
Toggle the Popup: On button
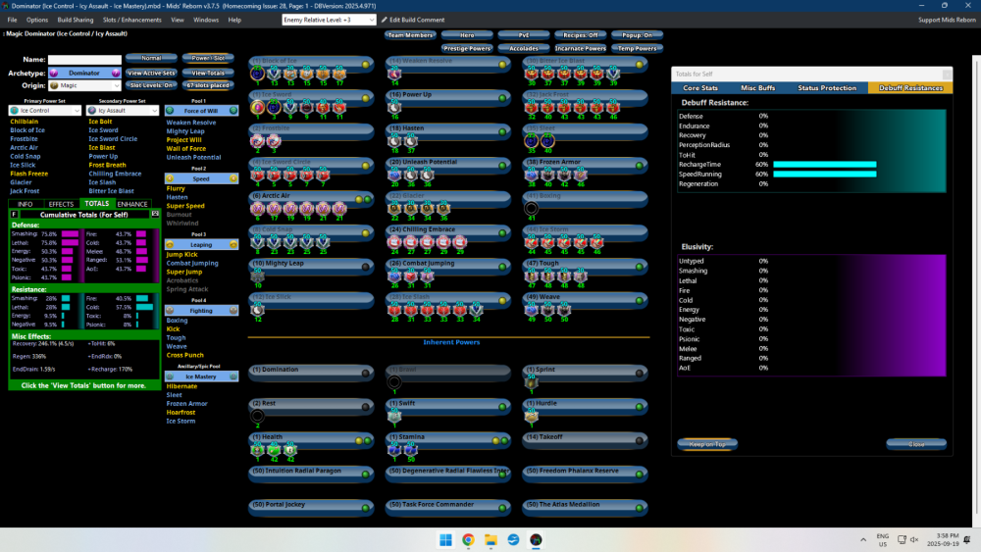pyautogui.click(x=639, y=34)
